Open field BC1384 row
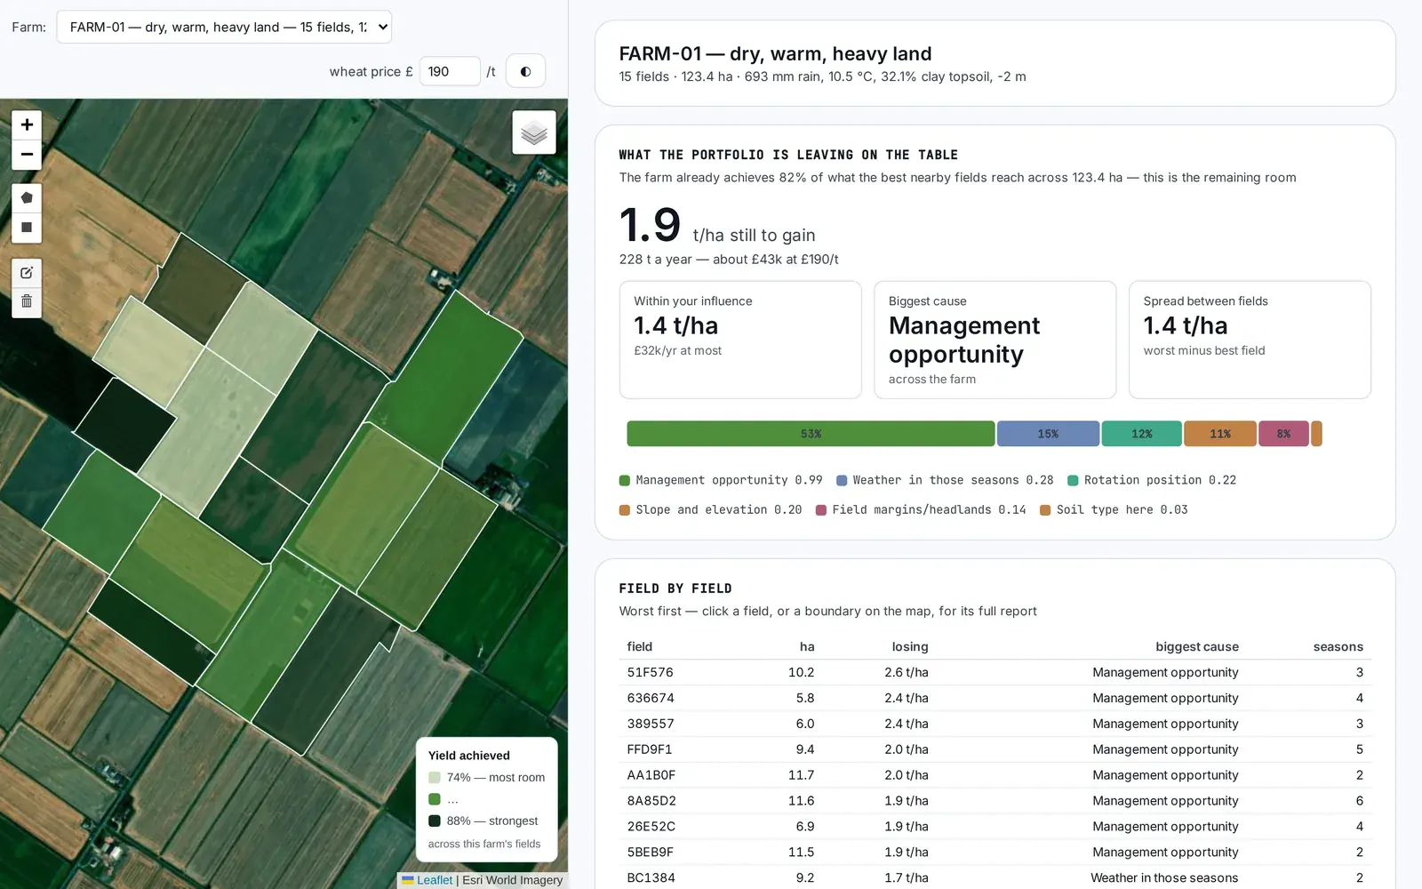 pos(995,877)
